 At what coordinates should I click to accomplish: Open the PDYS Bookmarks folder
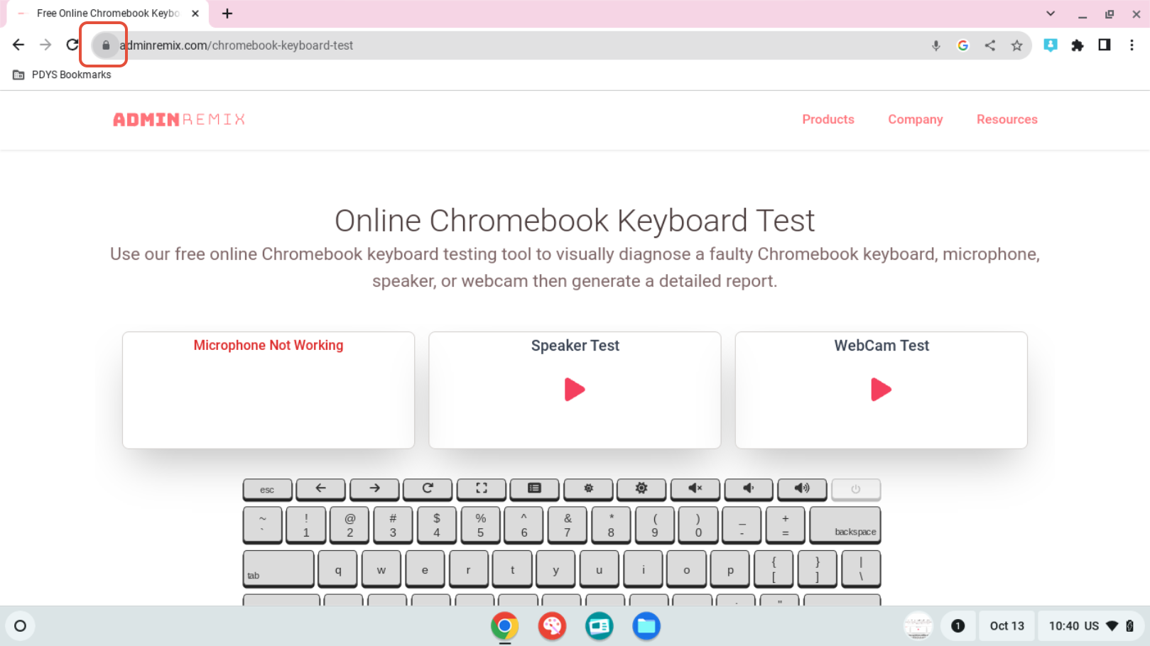tap(62, 75)
